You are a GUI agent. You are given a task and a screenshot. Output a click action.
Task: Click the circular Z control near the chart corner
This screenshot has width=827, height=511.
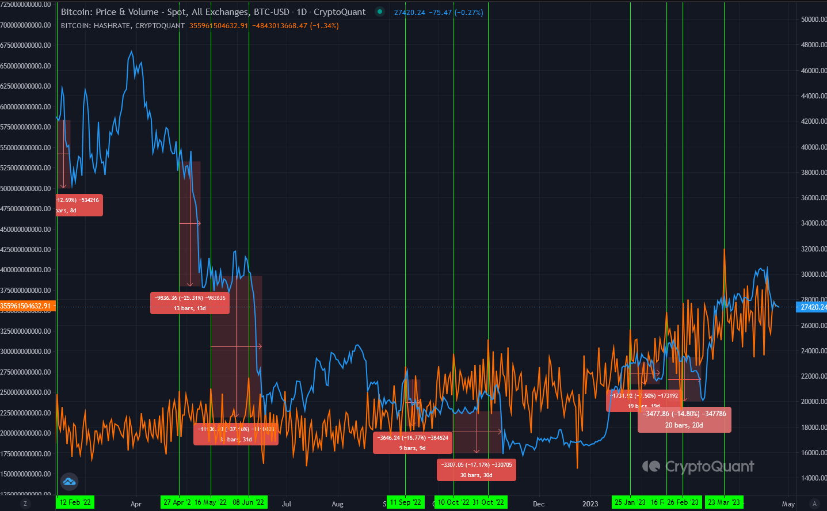[25, 503]
